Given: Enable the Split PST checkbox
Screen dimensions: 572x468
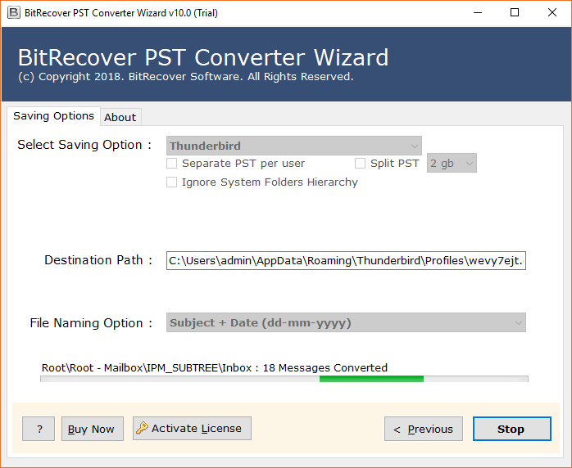Looking at the screenshot, I should (x=360, y=163).
